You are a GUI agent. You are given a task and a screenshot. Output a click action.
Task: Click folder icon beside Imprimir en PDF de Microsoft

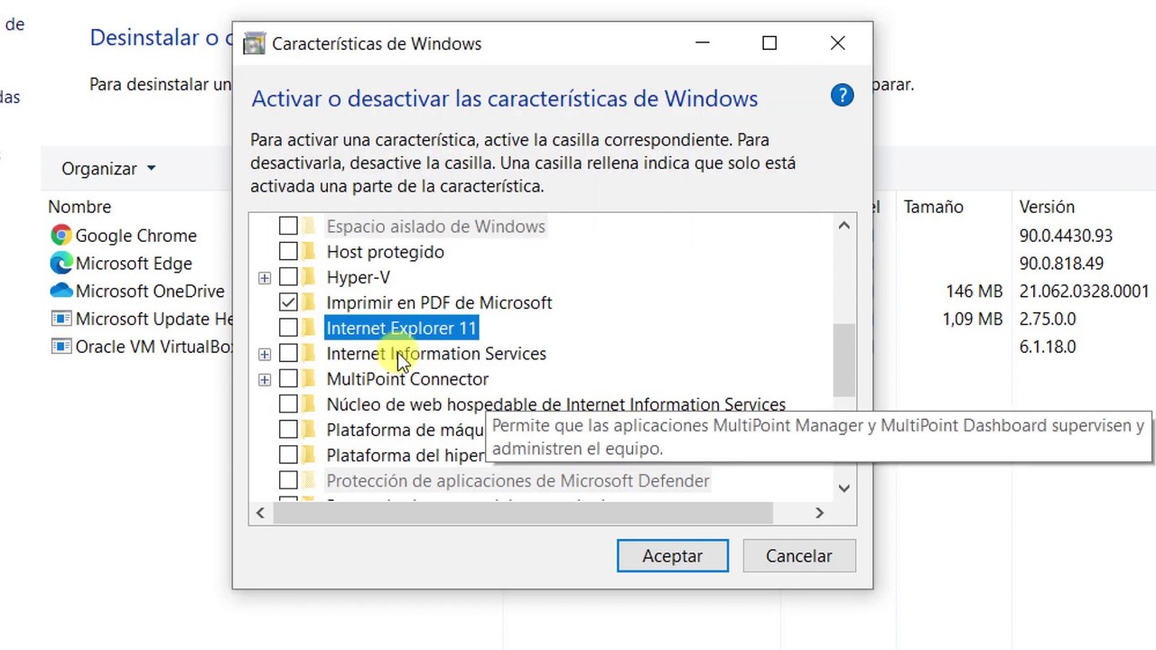(309, 302)
